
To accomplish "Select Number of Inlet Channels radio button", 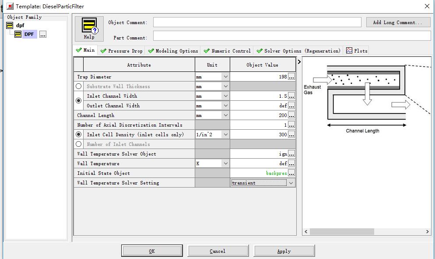I will (x=79, y=144).
